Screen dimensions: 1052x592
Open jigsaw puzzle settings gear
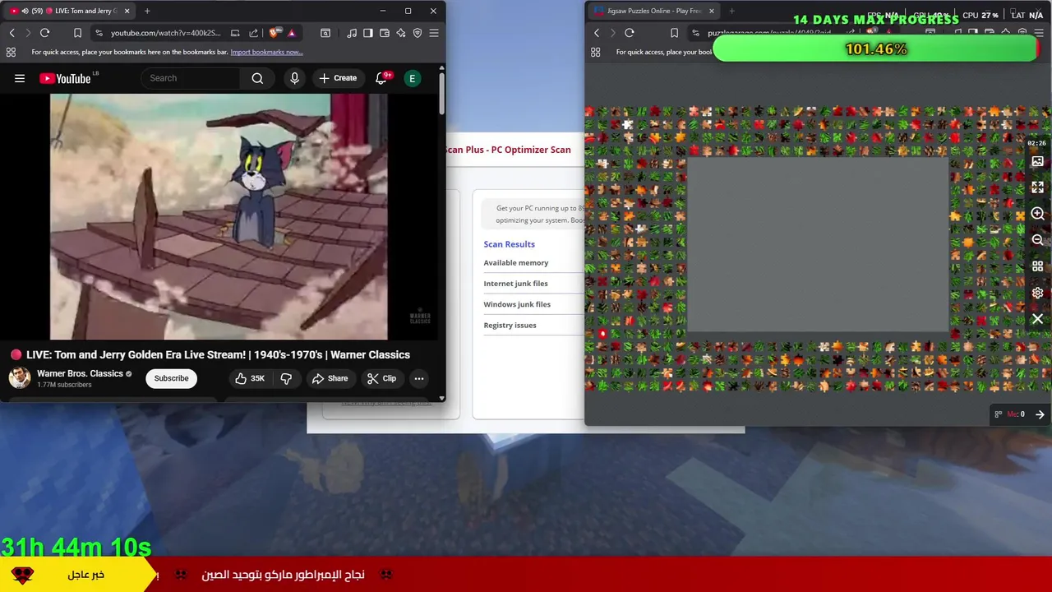click(1037, 293)
